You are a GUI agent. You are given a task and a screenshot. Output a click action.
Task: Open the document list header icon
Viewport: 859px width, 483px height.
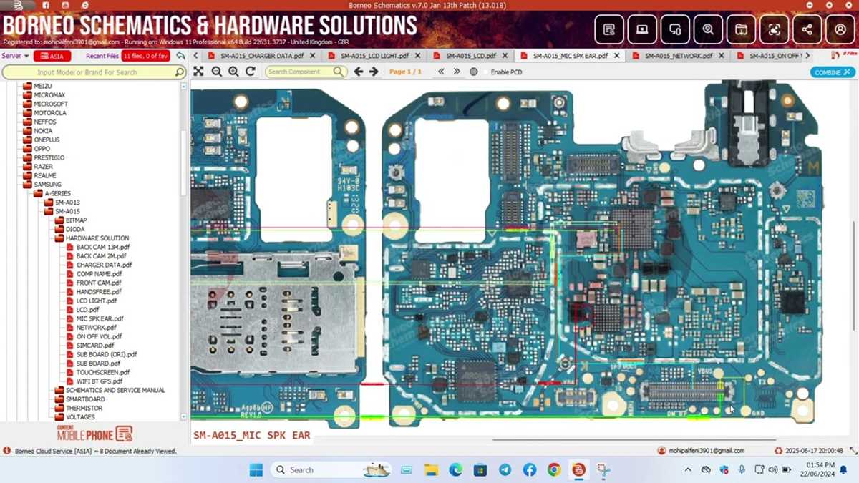click(609, 30)
